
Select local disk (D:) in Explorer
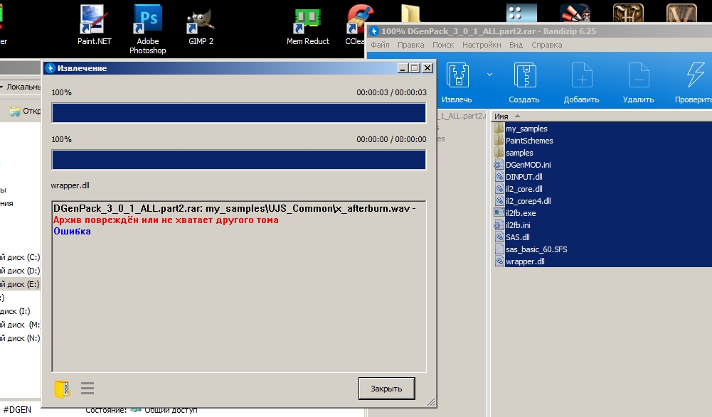coord(20,271)
